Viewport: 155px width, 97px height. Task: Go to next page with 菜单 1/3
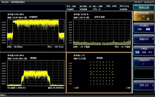pos(144,85)
